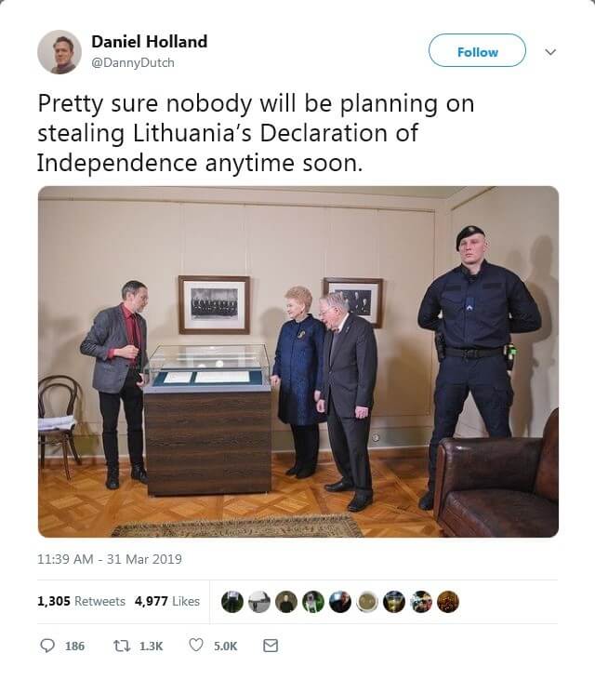Viewport: 595px width, 680px height.
Task: Click the 1.3K retweet count
Action: (x=151, y=647)
